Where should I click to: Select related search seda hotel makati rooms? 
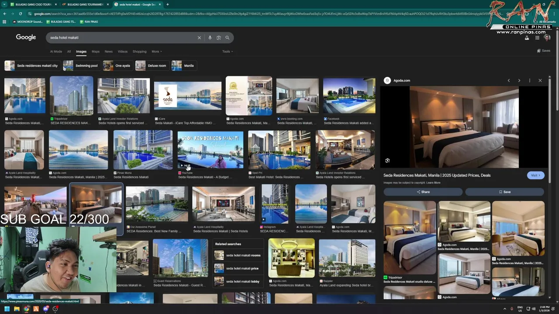238,256
